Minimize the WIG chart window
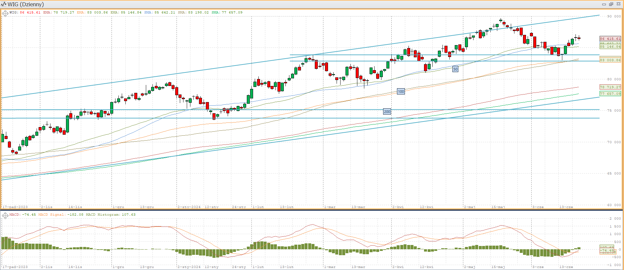 pyautogui.click(x=604, y=4)
